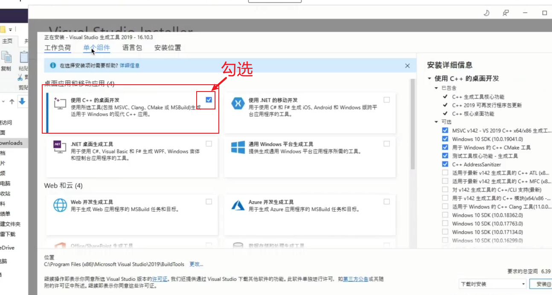Click 'C++ 核心桌面功能' included item

[x=473, y=114]
